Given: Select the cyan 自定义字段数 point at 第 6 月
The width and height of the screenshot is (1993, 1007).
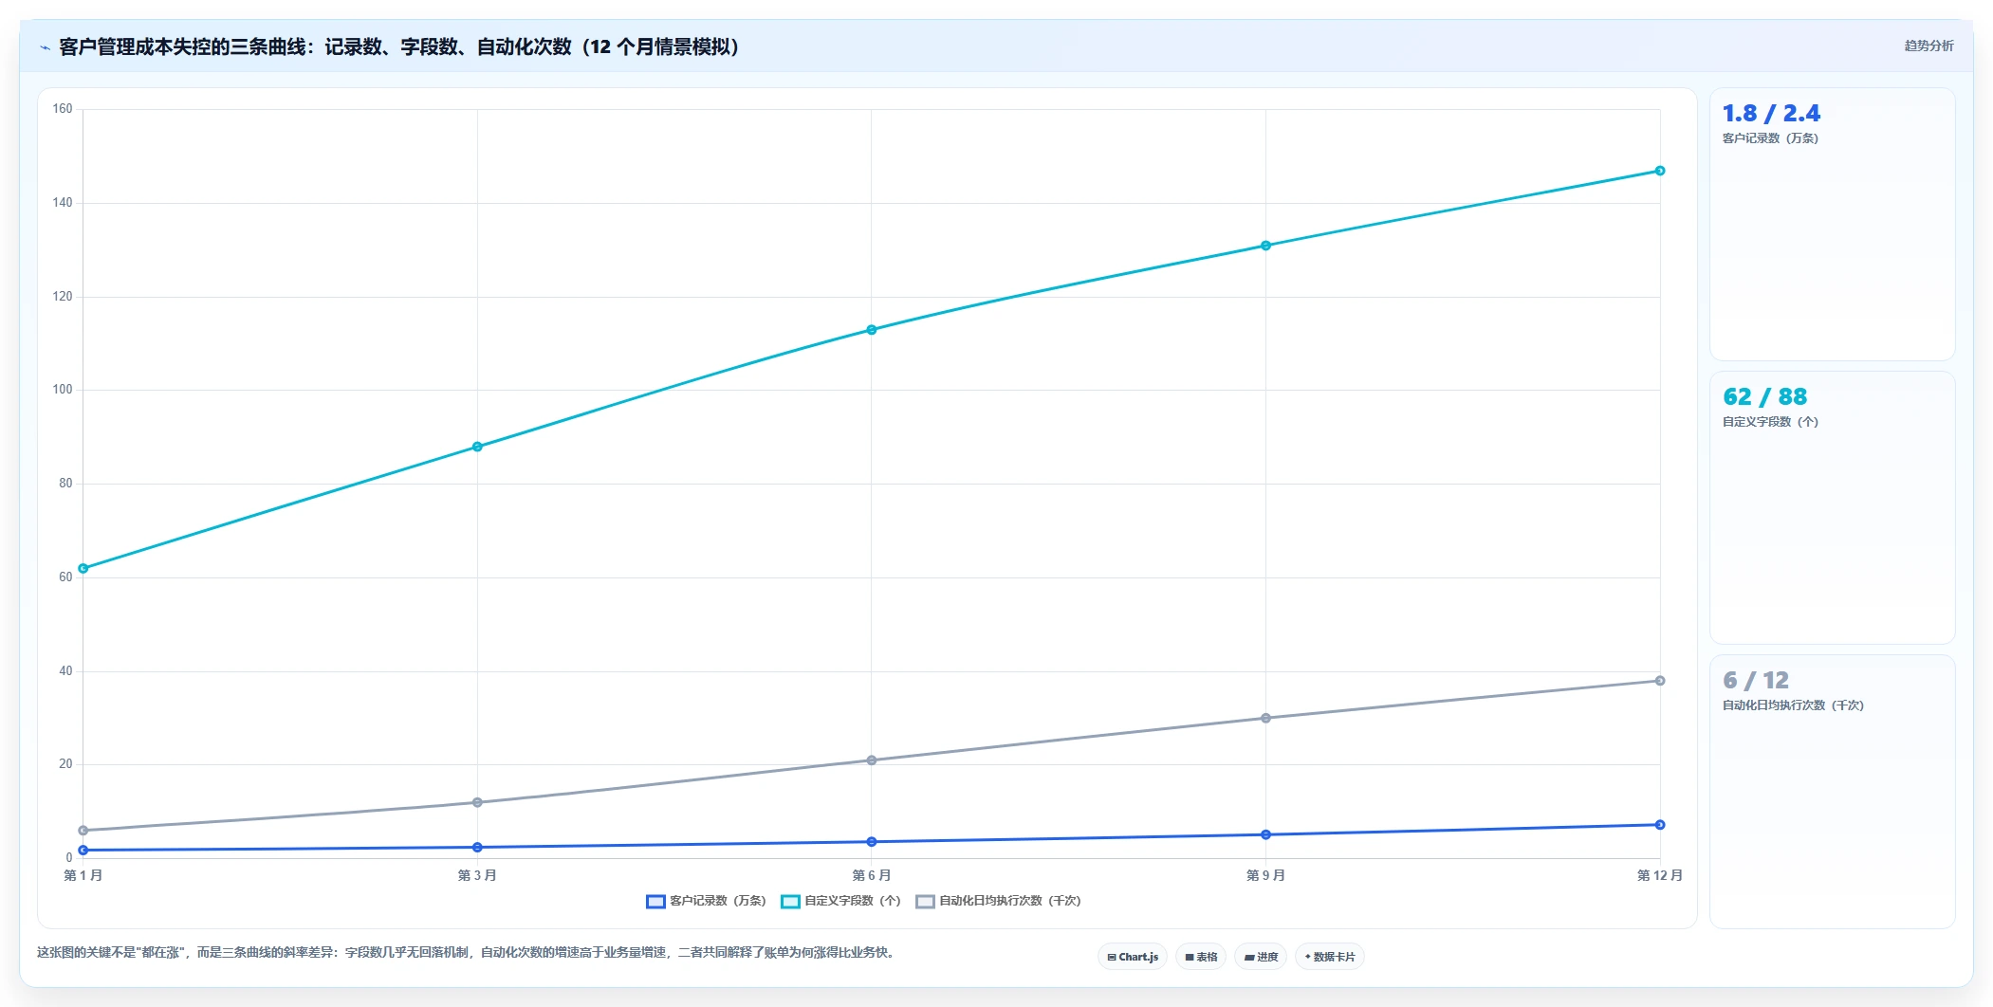Looking at the screenshot, I should pyautogui.click(x=872, y=330).
